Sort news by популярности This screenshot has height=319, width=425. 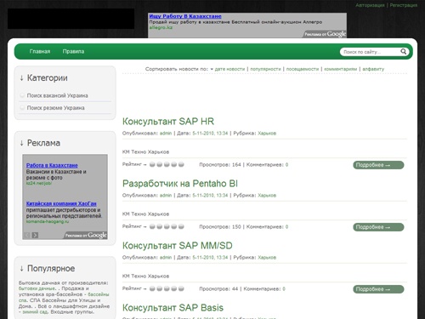click(265, 69)
